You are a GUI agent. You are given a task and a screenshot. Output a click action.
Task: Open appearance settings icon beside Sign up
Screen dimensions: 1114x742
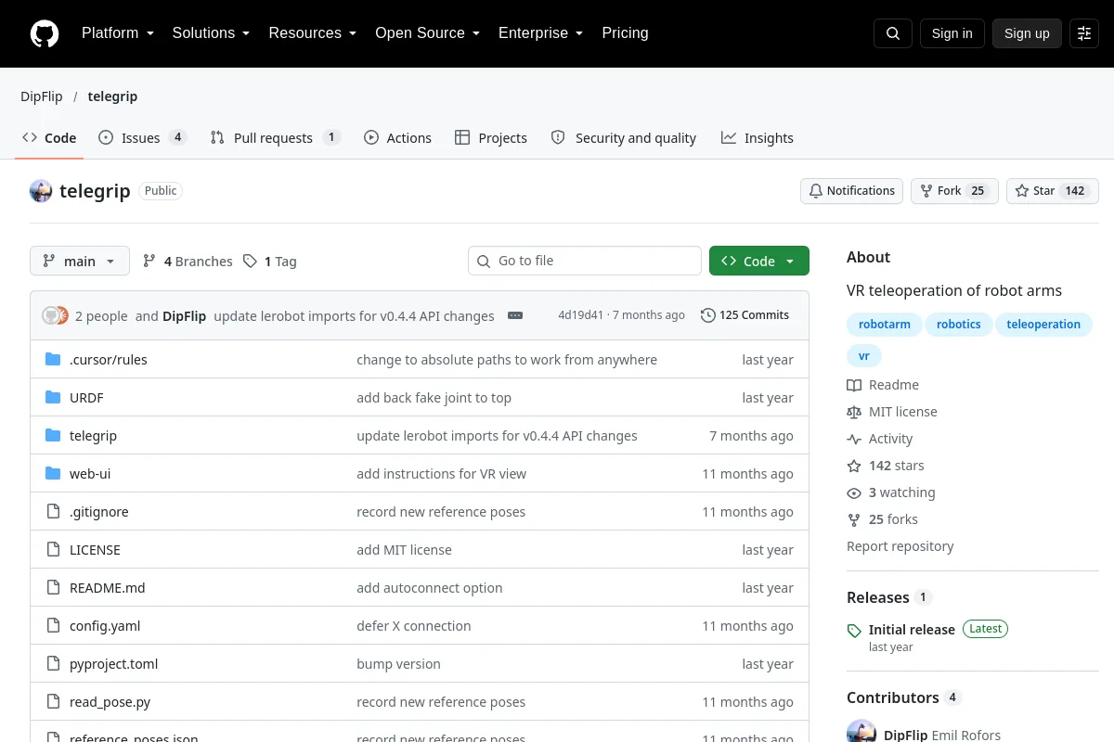pyautogui.click(x=1084, y=33)
